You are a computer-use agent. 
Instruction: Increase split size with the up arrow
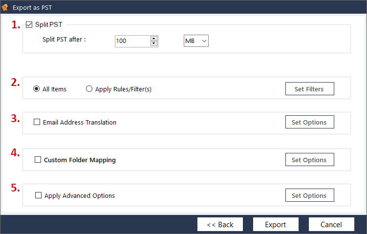pos(154,39)
